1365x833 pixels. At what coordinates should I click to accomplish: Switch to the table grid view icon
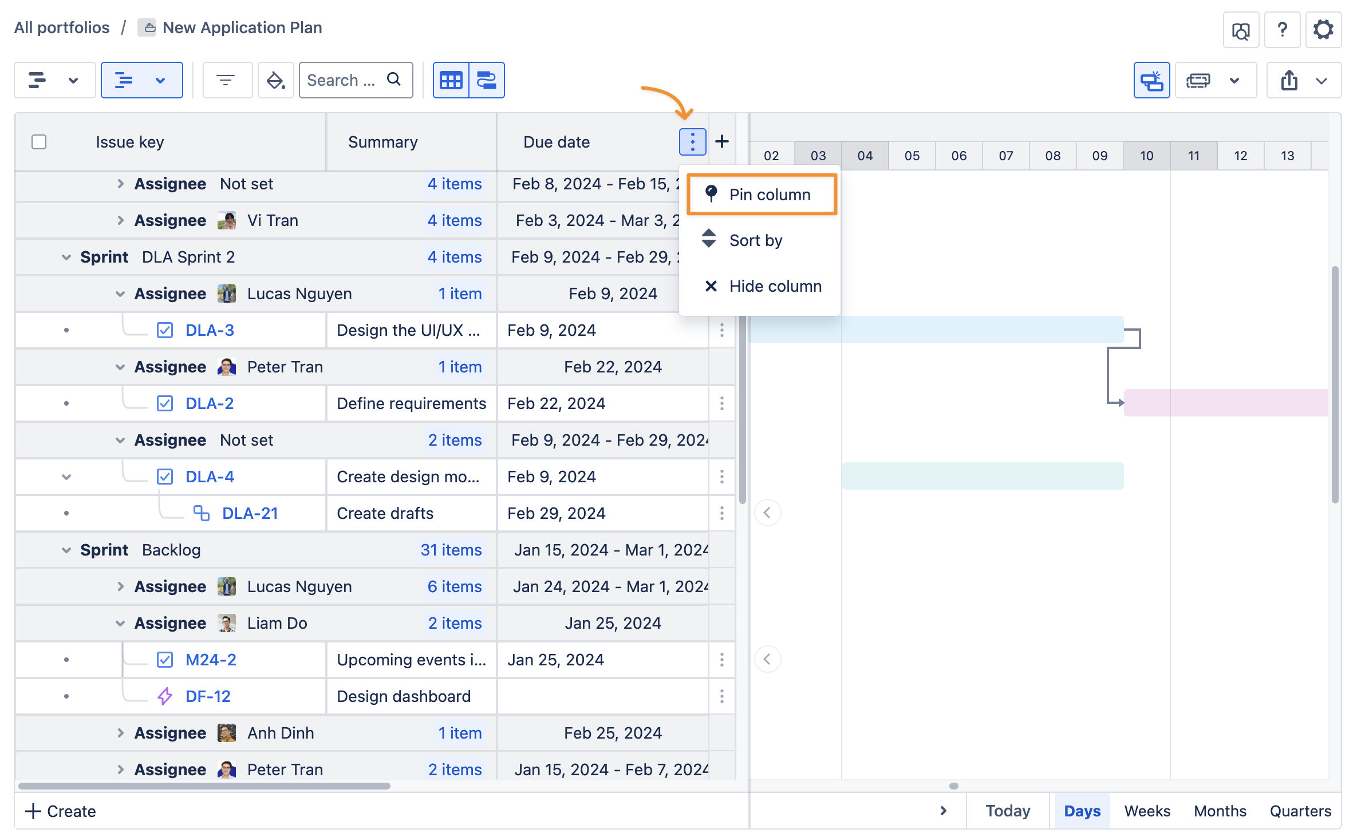tap(451, 80)
